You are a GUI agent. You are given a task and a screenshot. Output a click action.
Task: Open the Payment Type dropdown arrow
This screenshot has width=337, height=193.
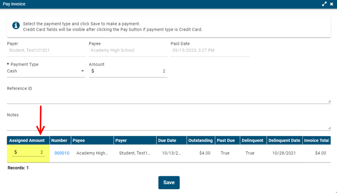tap(82, 71)
